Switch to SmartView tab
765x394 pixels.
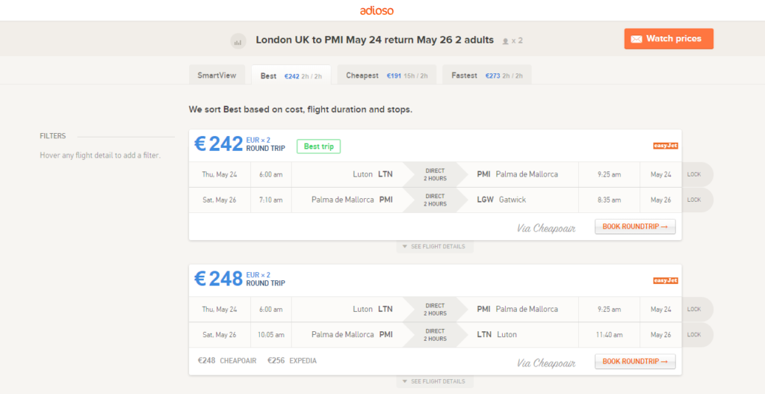coord(217,76)
